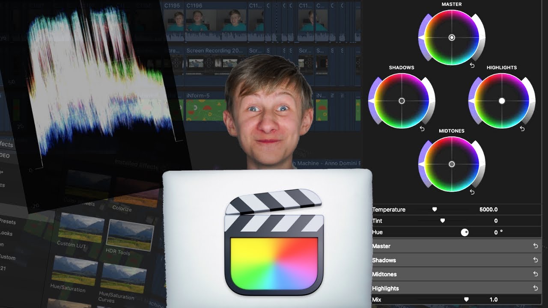
Task: Reset the Shadows color wheel
Action: (x=422, y=129)
